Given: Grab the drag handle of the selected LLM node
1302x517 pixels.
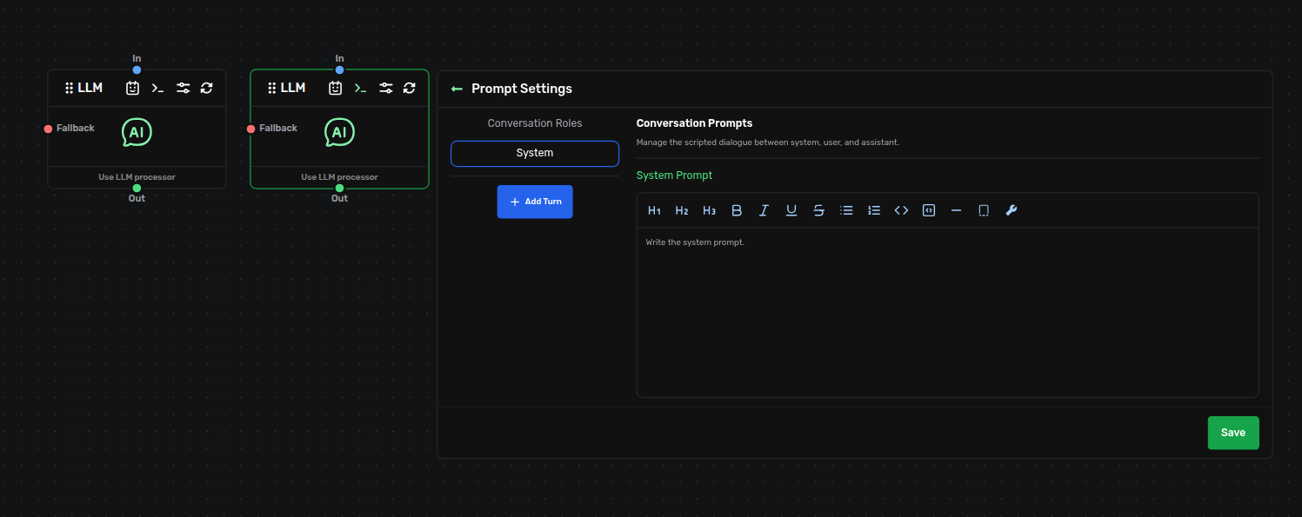Looking at the screenshot, I should 271,88.
